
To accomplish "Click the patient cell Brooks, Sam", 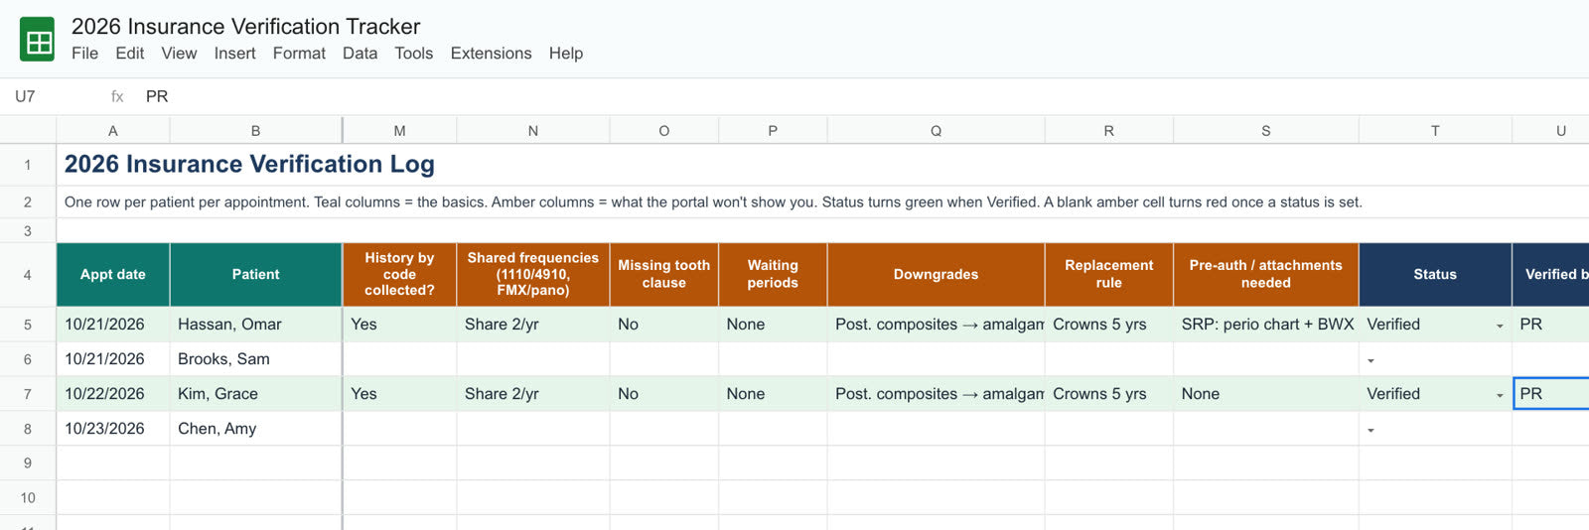I will pyautogui.click(x=255, y=359).
